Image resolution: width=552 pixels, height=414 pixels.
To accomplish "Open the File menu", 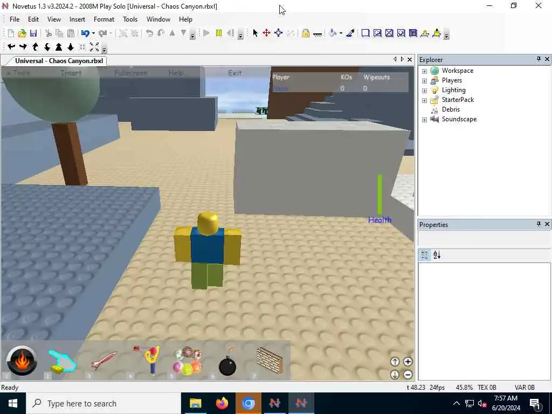I will pos(15,19).
